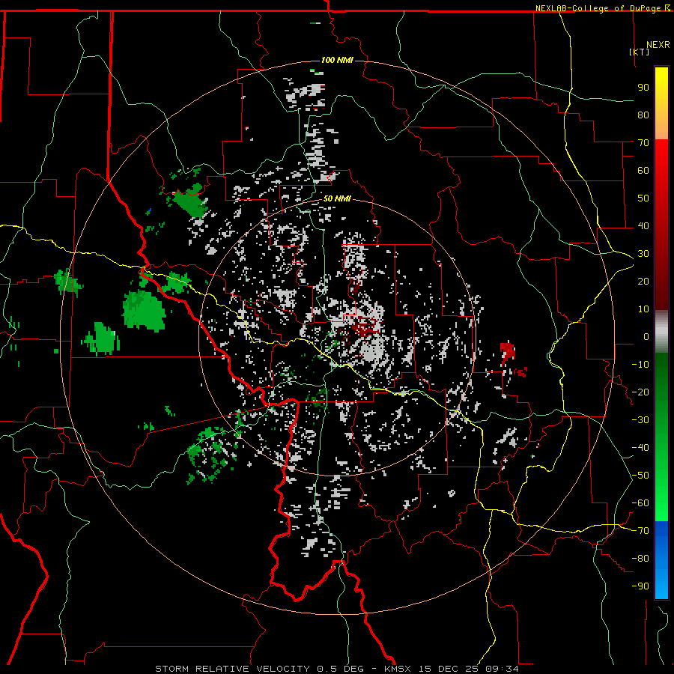
Task: Click the 80 value on the velocity scale
Action: pyautogui.click(x=643, y=115)
